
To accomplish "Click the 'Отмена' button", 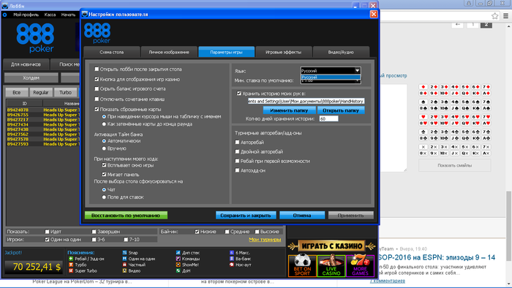I will [x=302, y=215].
